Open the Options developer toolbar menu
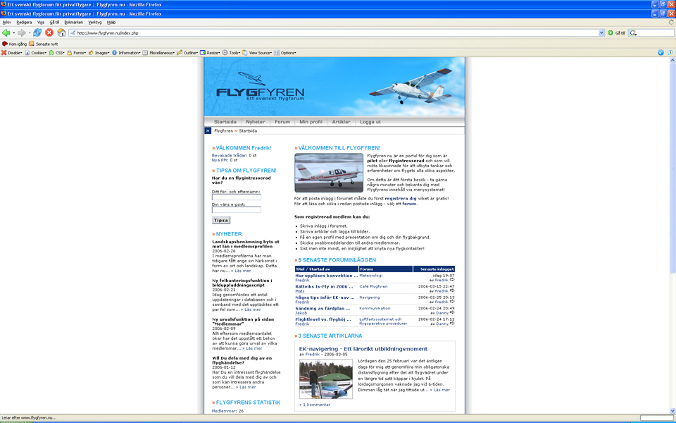This screenshot has width=676, height=423. click(x=285, y=53)
